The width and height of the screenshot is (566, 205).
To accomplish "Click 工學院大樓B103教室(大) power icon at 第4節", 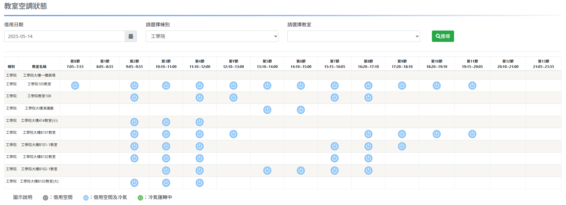I will 200,183.
